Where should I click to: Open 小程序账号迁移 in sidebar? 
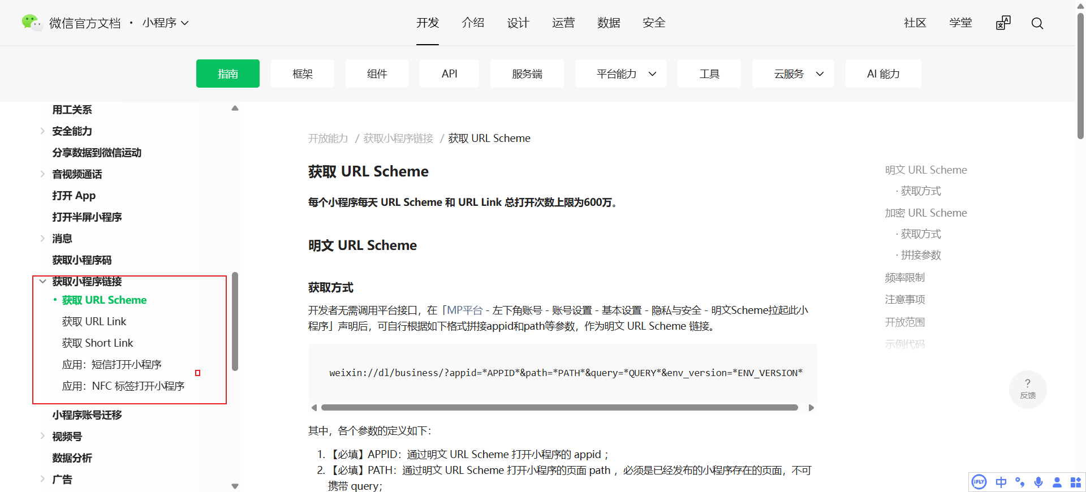pos(87,415)
